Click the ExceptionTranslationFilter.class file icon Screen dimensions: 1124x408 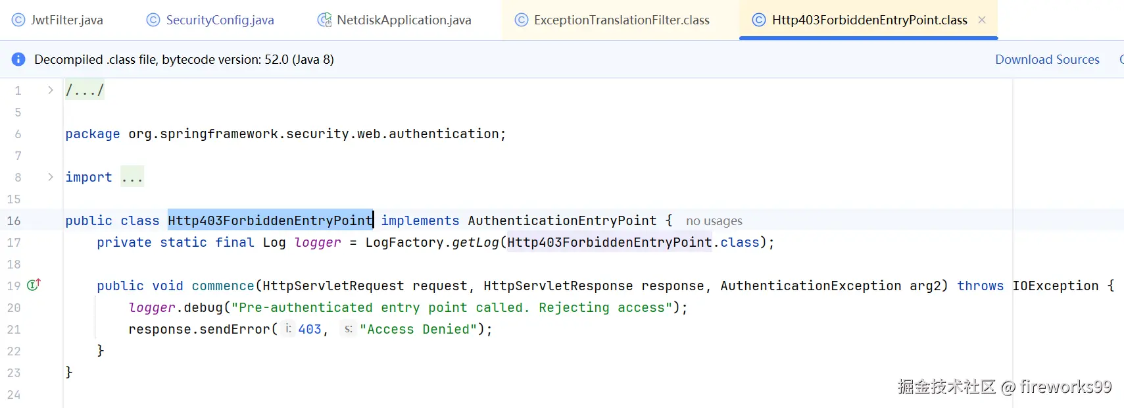pyautogui.click(x=522, y=20)
